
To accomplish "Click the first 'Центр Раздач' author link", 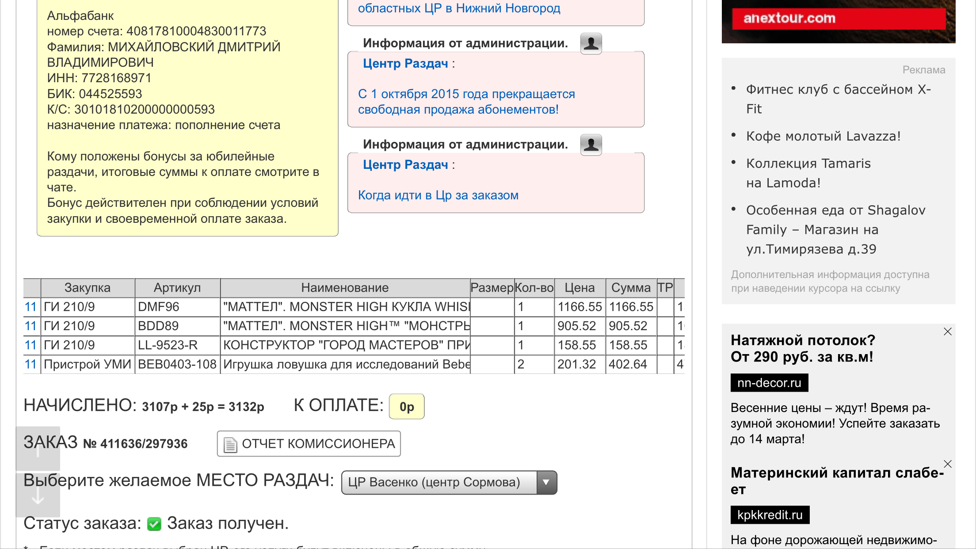I will point(405,64).
